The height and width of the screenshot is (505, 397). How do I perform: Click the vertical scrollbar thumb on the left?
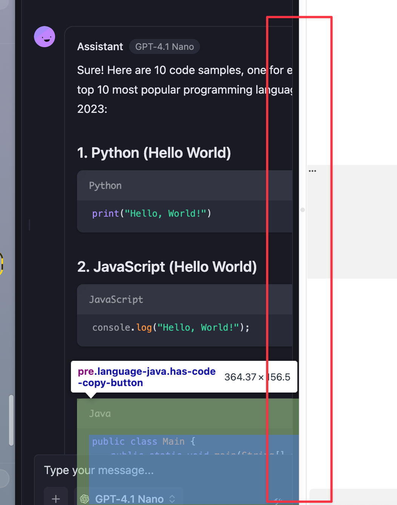coord(11,420)
